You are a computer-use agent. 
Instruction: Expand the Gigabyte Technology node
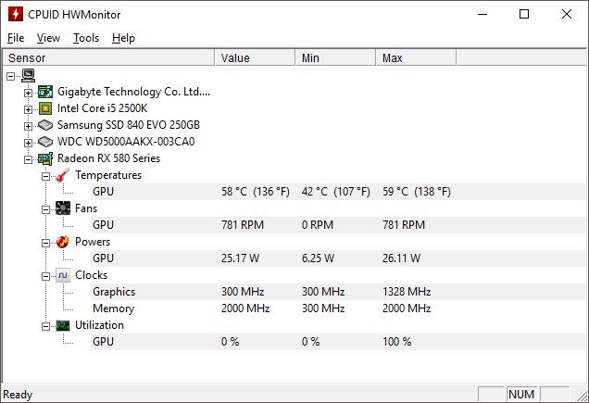click(x=28, y=92)
